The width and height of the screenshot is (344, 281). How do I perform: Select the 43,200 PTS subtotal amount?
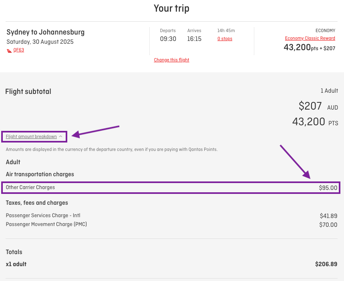(x=315, y=122)
